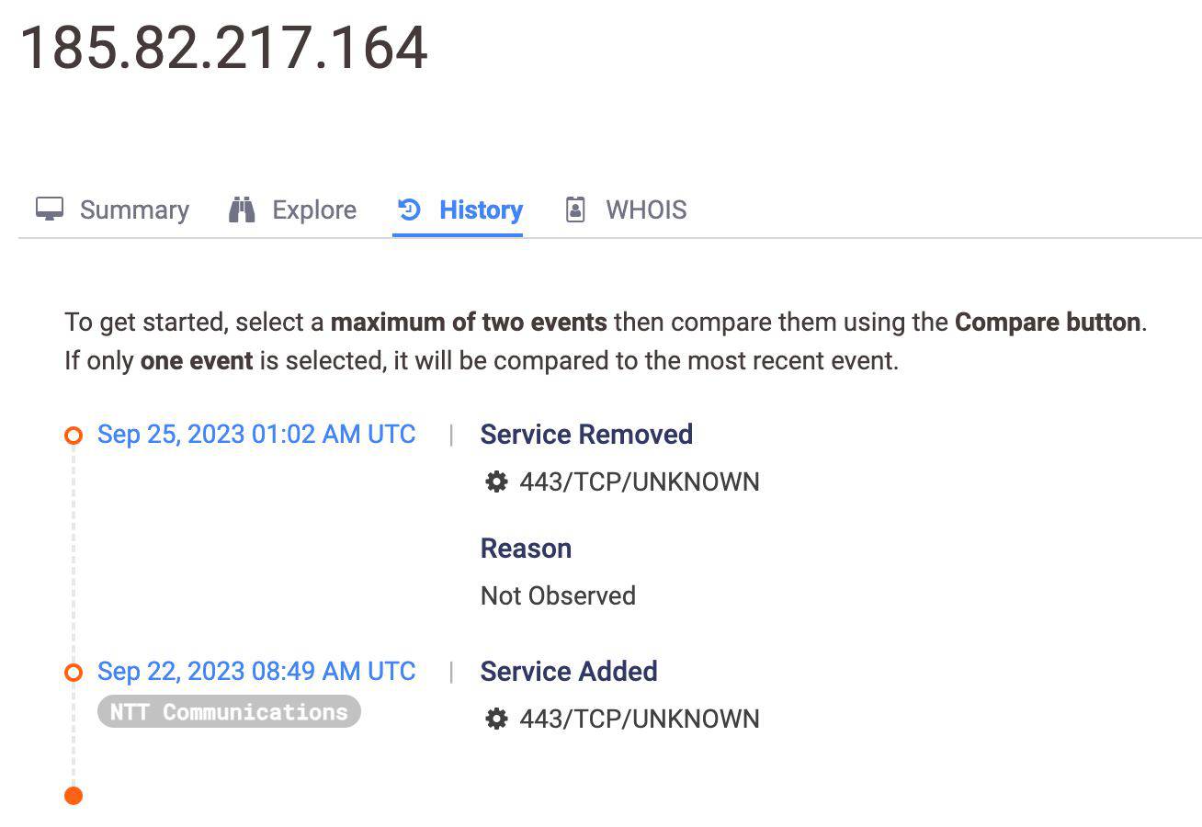The image size is (1202, 827).
Task: Switch to the Explore tab
Action: pos(313,210)
